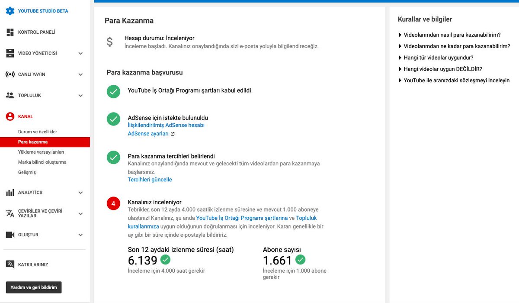Viewport: 519px width, 303px height.
Task: Click the 6.139 watch hours value
Action: [x=143, y=260]
